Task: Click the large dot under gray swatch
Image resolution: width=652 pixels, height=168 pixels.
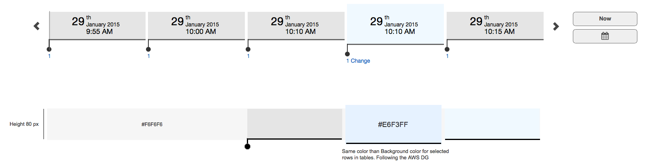Action: click(x=247, y=147)
